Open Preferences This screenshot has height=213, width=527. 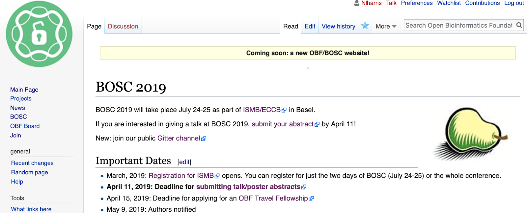(417, 3)
